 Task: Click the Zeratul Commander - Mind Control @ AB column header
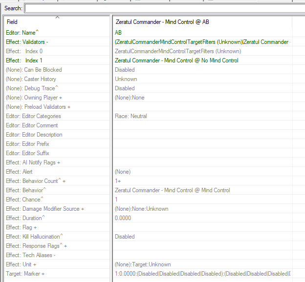coord(202,22)
